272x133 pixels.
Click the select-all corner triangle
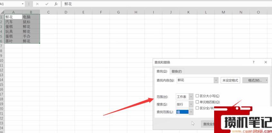[2, 12]
